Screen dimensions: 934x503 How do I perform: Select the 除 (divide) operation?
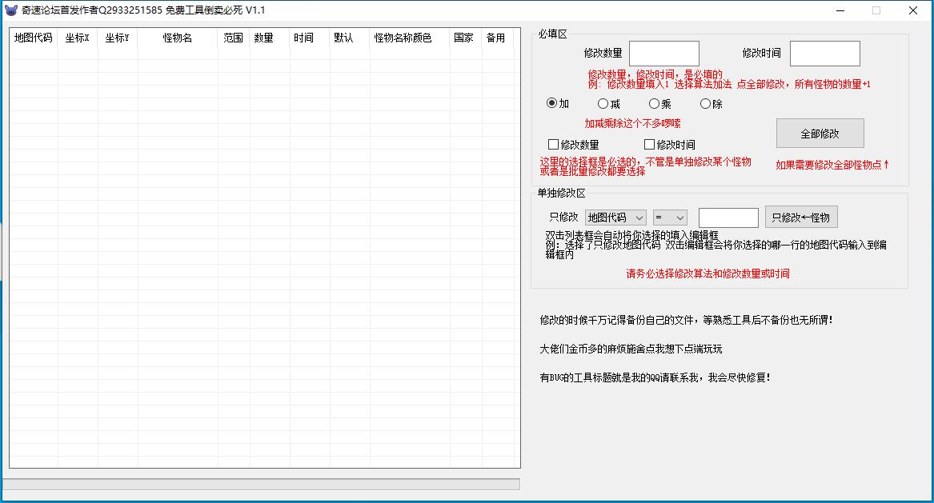tap(705, 103)
